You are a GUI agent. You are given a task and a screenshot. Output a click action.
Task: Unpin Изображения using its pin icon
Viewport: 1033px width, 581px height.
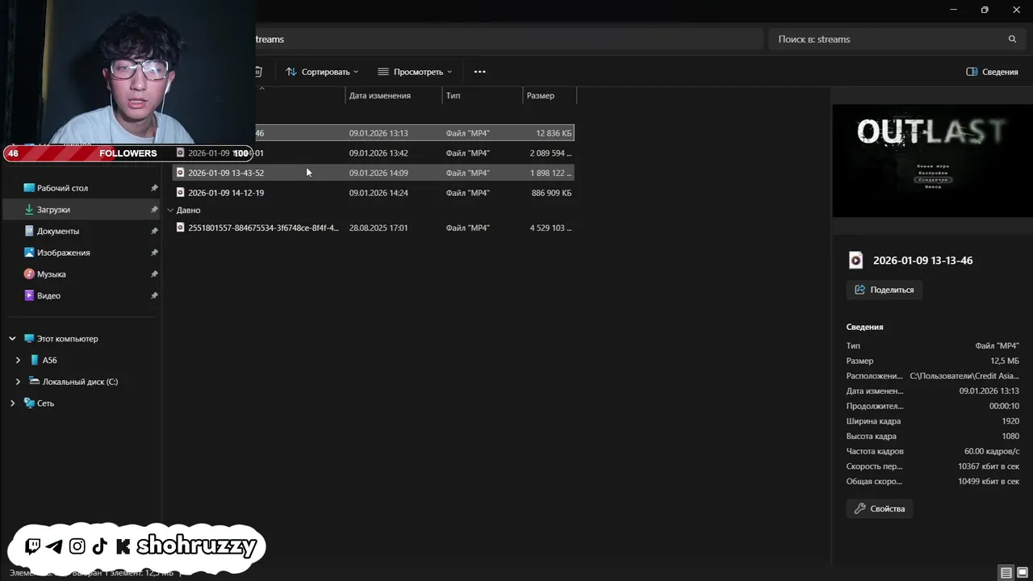pos(154,253)
